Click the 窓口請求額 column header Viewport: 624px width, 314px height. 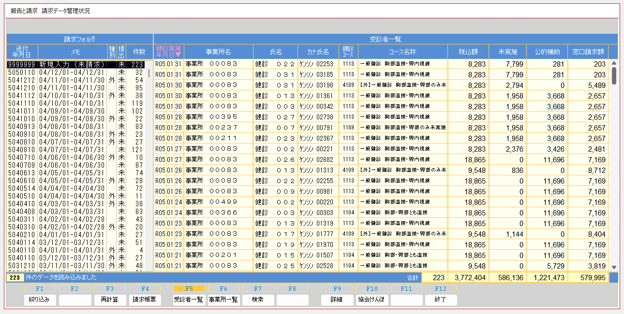click(x=588, y=52)
